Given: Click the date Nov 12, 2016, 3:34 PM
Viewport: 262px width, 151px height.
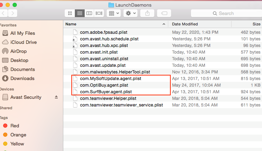Looking at the screenshot, I should [x=195, y=72].
